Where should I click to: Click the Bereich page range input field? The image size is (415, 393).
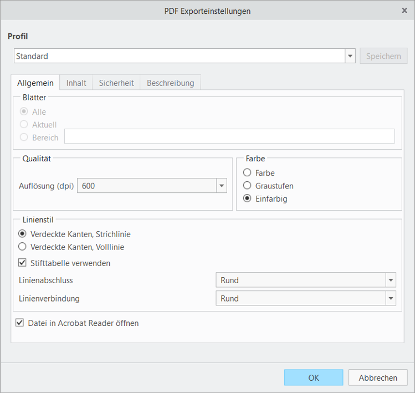[229, 136]
